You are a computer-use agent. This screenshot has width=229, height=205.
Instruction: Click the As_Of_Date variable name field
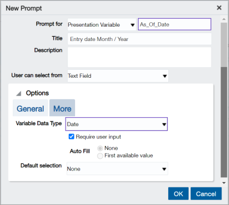click(x=175, y=24)
